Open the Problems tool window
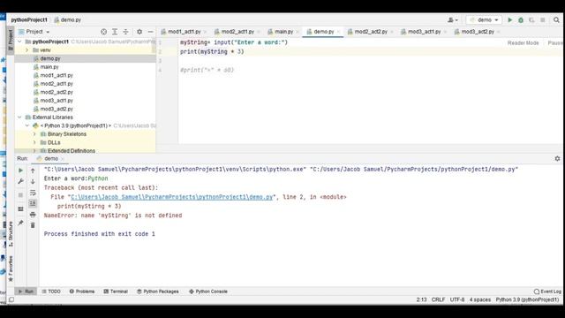This screenshot has height=318, width=565. [x=82, y=291]
